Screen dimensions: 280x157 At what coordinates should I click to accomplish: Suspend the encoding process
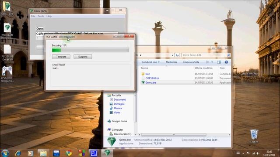(83, 57)
